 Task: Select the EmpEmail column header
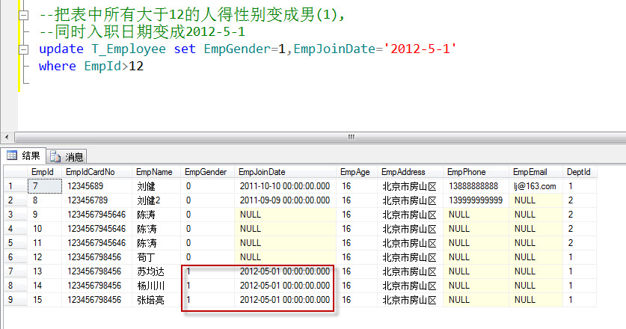pyautogui.click(x=536, y=172)
